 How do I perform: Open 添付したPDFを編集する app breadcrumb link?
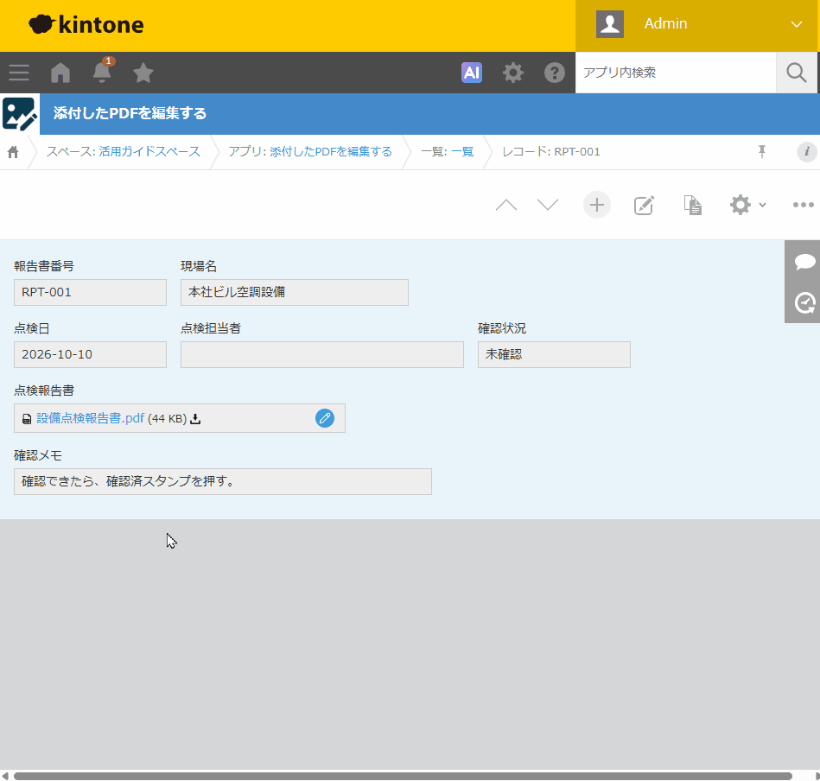click(331, 151)
